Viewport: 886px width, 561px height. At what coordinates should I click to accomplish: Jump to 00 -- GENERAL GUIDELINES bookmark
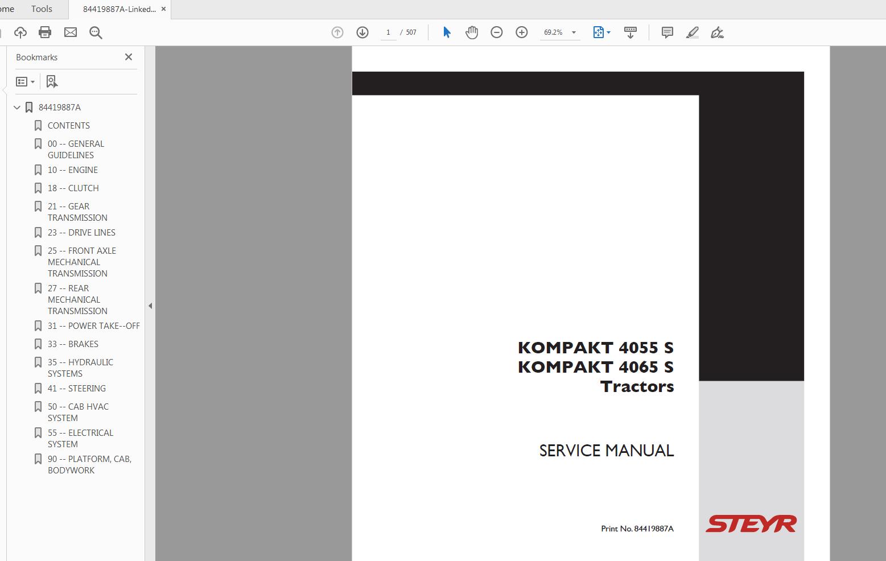[76, 150]
